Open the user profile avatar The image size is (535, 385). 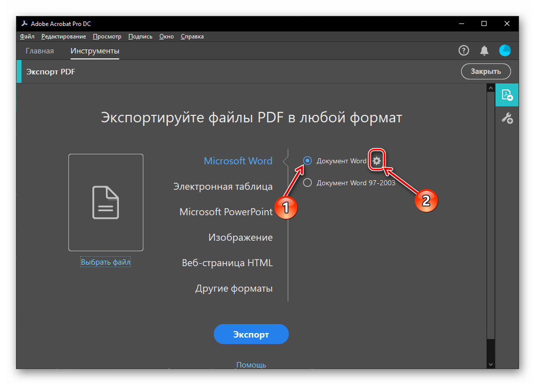(505, 51)
